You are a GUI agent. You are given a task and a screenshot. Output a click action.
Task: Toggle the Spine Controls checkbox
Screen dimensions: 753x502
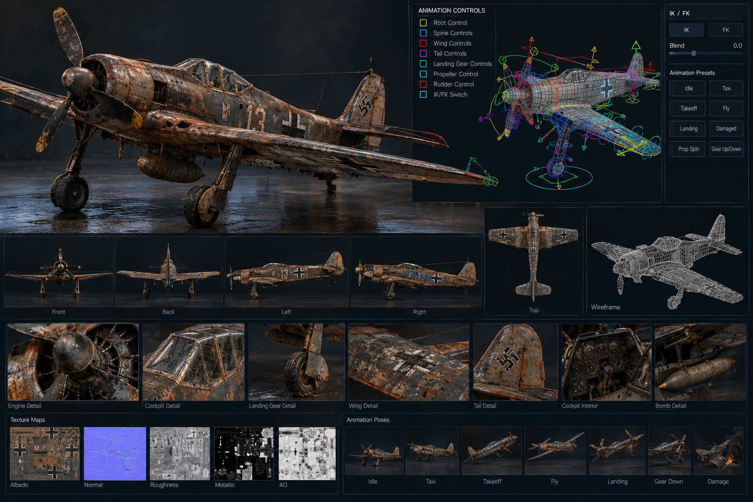(423, 33)
